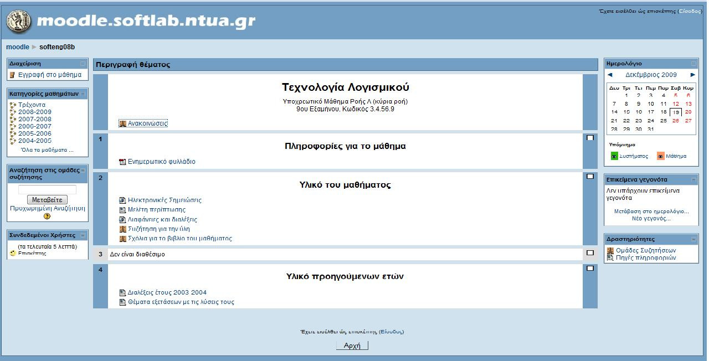Collapse Επικείμενα γεγονότα block
The width and height of the screenshot is (709, 361).
pyautogui.click(x=693, y=180)
